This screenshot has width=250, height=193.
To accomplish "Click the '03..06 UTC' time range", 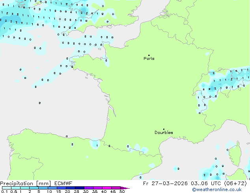I will 206,184.
